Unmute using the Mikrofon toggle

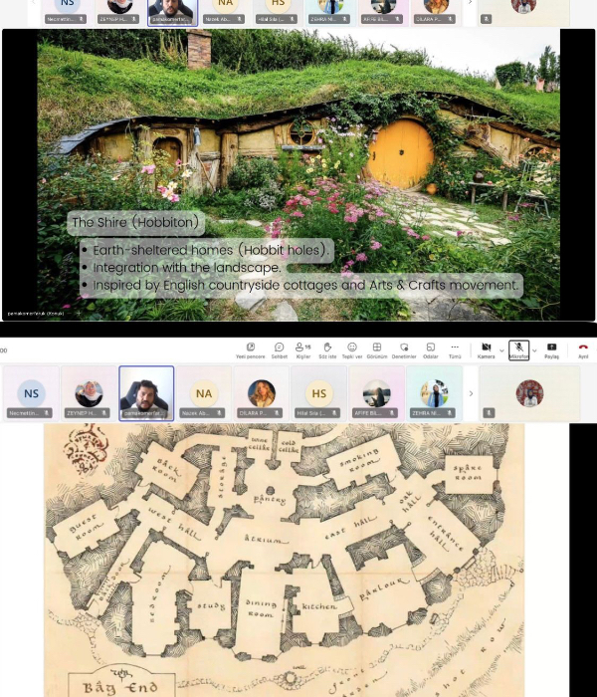pyautogui.click(x=518, y=348)
